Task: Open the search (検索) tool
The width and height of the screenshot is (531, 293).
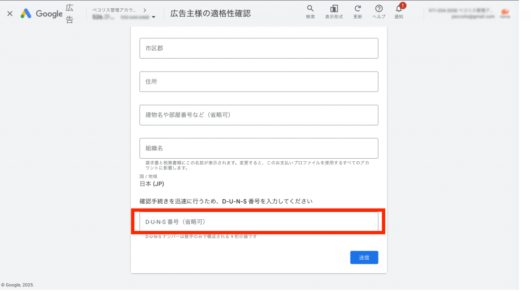Action: (x=310, y=12)
